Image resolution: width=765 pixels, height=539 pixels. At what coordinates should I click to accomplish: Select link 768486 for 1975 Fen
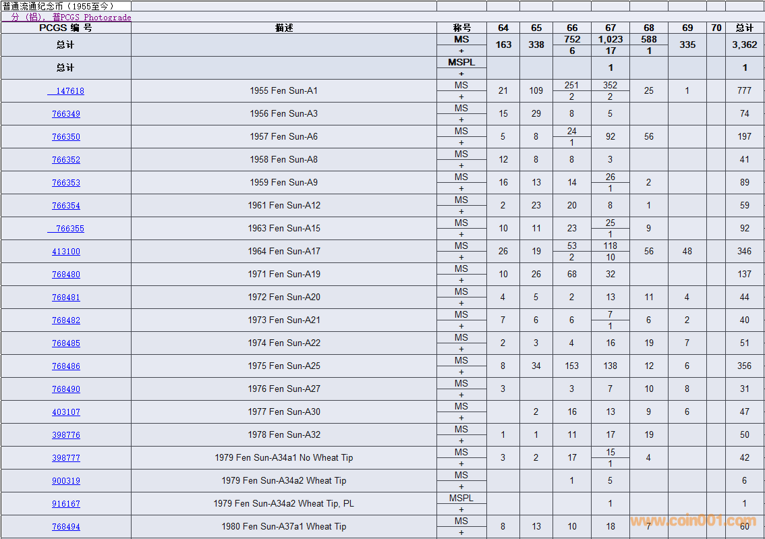point(66,366)
